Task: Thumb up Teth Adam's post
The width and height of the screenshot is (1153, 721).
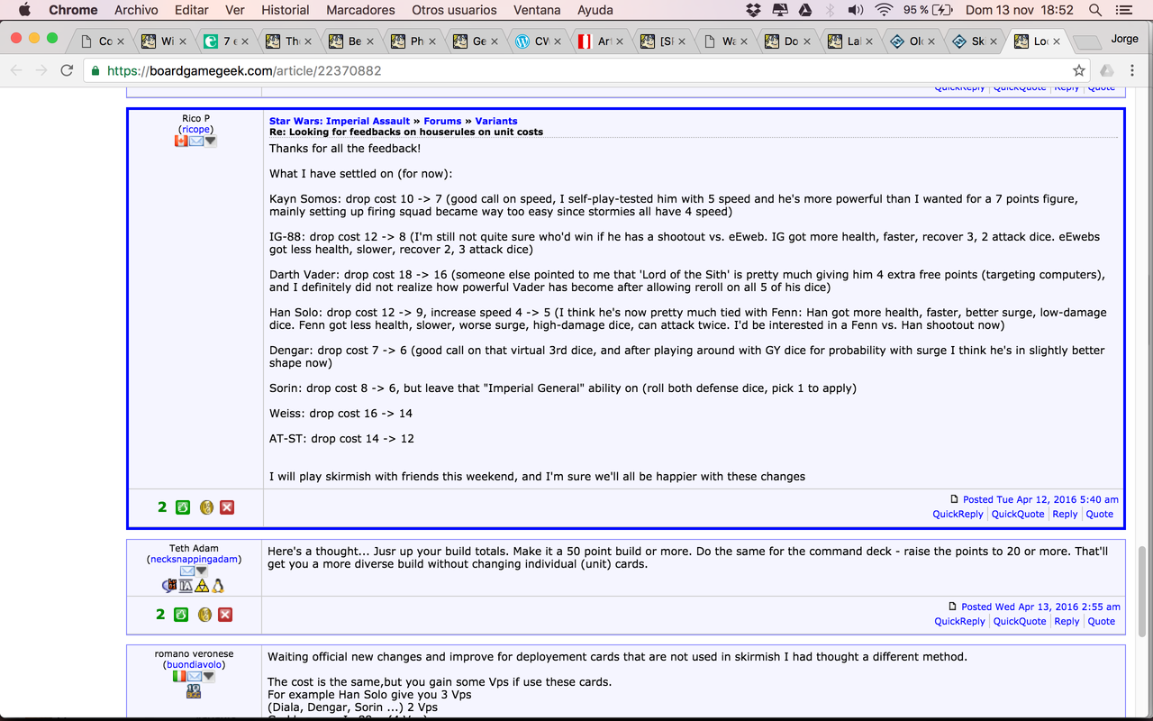Action: 181,615
